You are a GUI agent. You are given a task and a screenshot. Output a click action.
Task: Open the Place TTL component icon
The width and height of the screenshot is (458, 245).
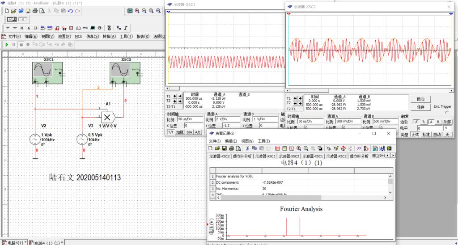[43, 28]
